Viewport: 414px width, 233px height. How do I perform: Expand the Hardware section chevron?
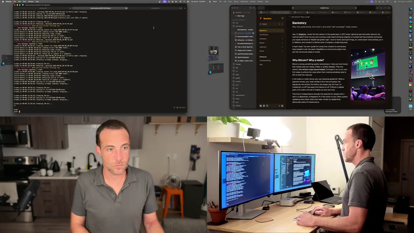[x=282, y=39]
